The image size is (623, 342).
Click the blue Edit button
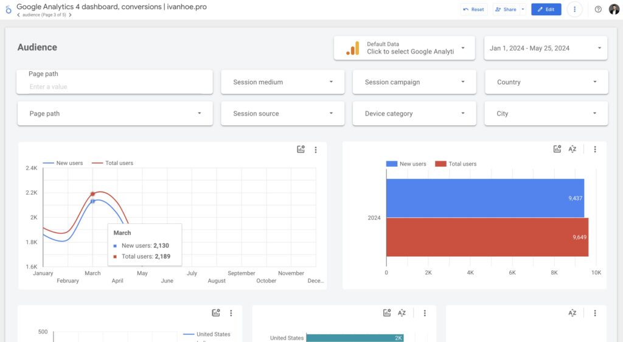546,10
